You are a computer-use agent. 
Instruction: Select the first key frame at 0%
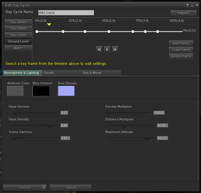(37, 32)
